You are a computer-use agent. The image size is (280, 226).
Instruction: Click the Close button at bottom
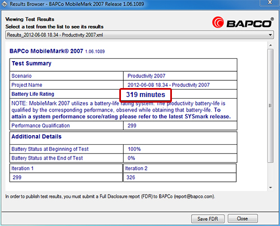click(242, 219)
